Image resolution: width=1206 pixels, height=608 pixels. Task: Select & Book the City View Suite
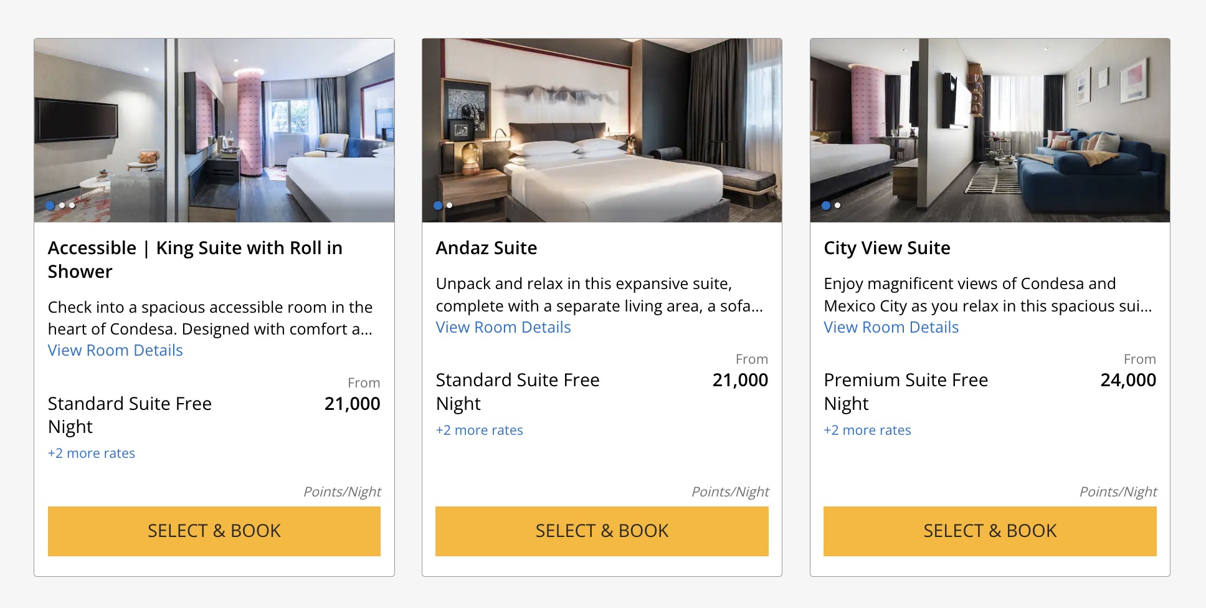[989, 531]
